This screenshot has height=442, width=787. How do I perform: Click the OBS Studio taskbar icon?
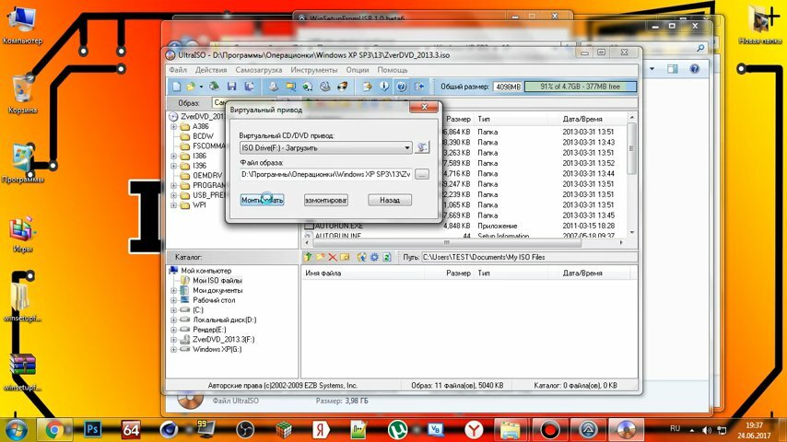(245, 430)
